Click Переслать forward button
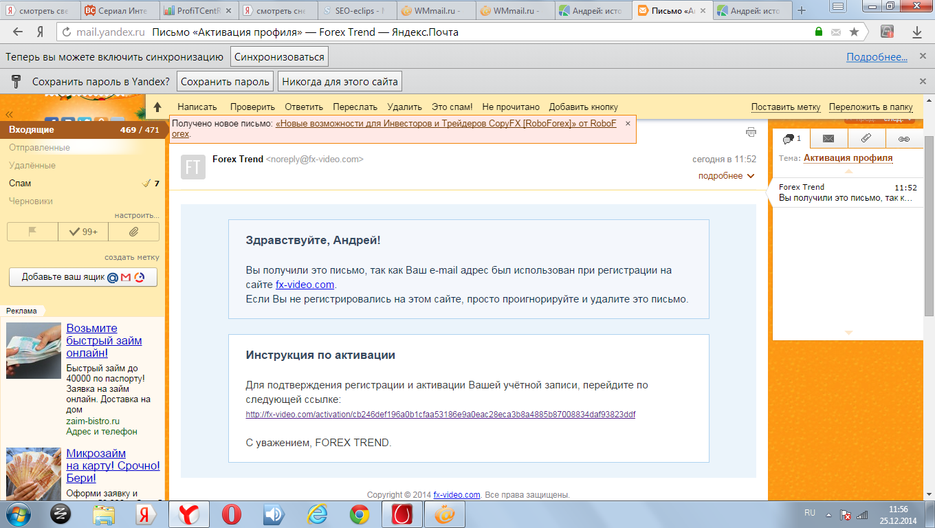This screenshot has height=528, width=935. (x=355, y=107)
